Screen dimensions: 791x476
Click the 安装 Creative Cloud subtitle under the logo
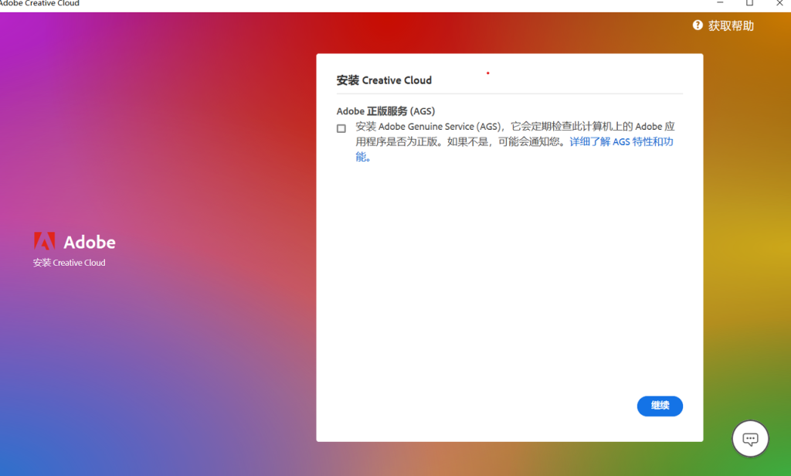[x=70, y=263]
